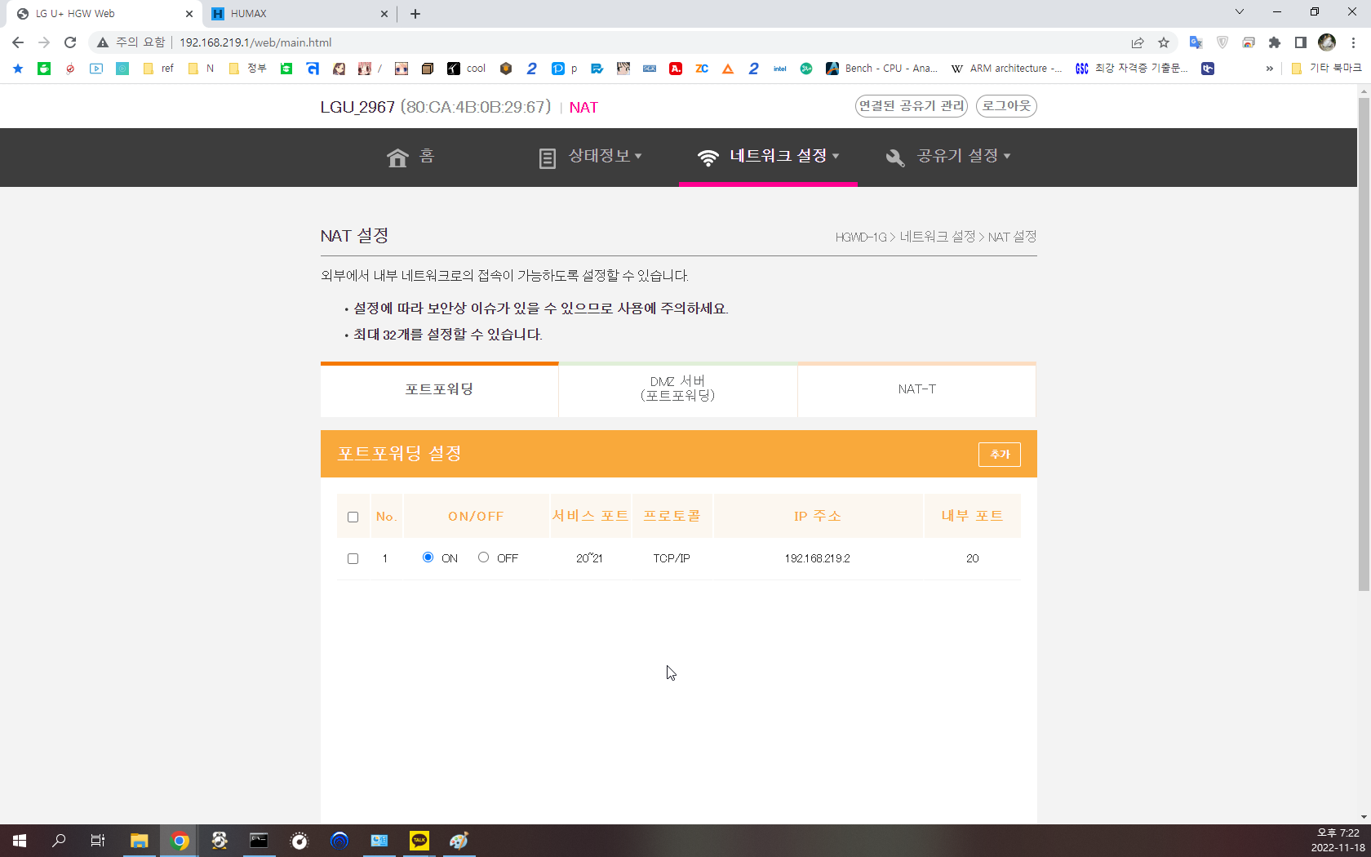This screenshot has width=1371, height=857.
Task: Open the red Adobe bookmark icon
Action: click(676, 69)
